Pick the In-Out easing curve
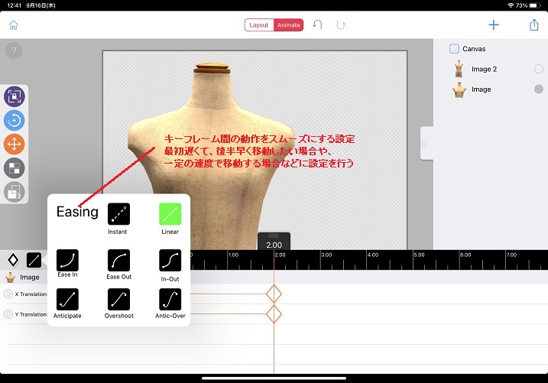The width and height of the screenshot is (548, 383). pos(170,260)
